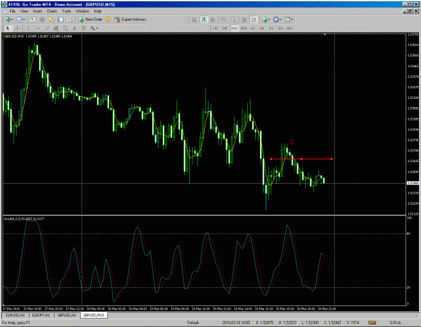
Task: Select the H4 timeframe button
Action: [262, 28]
